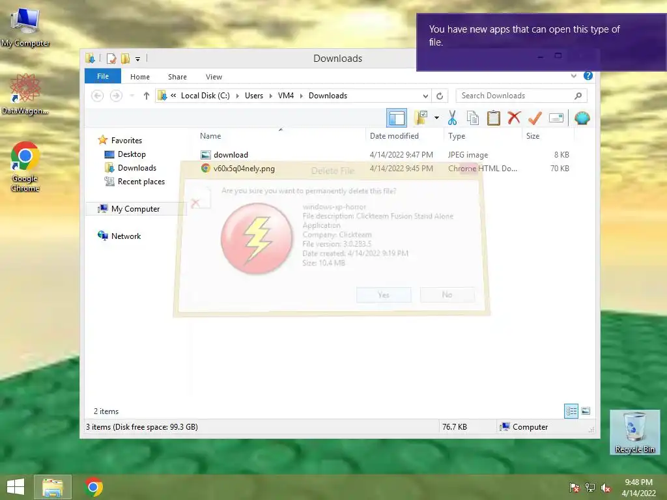
Task: Open Recent places in navigation pane
Action: (141, 182)
